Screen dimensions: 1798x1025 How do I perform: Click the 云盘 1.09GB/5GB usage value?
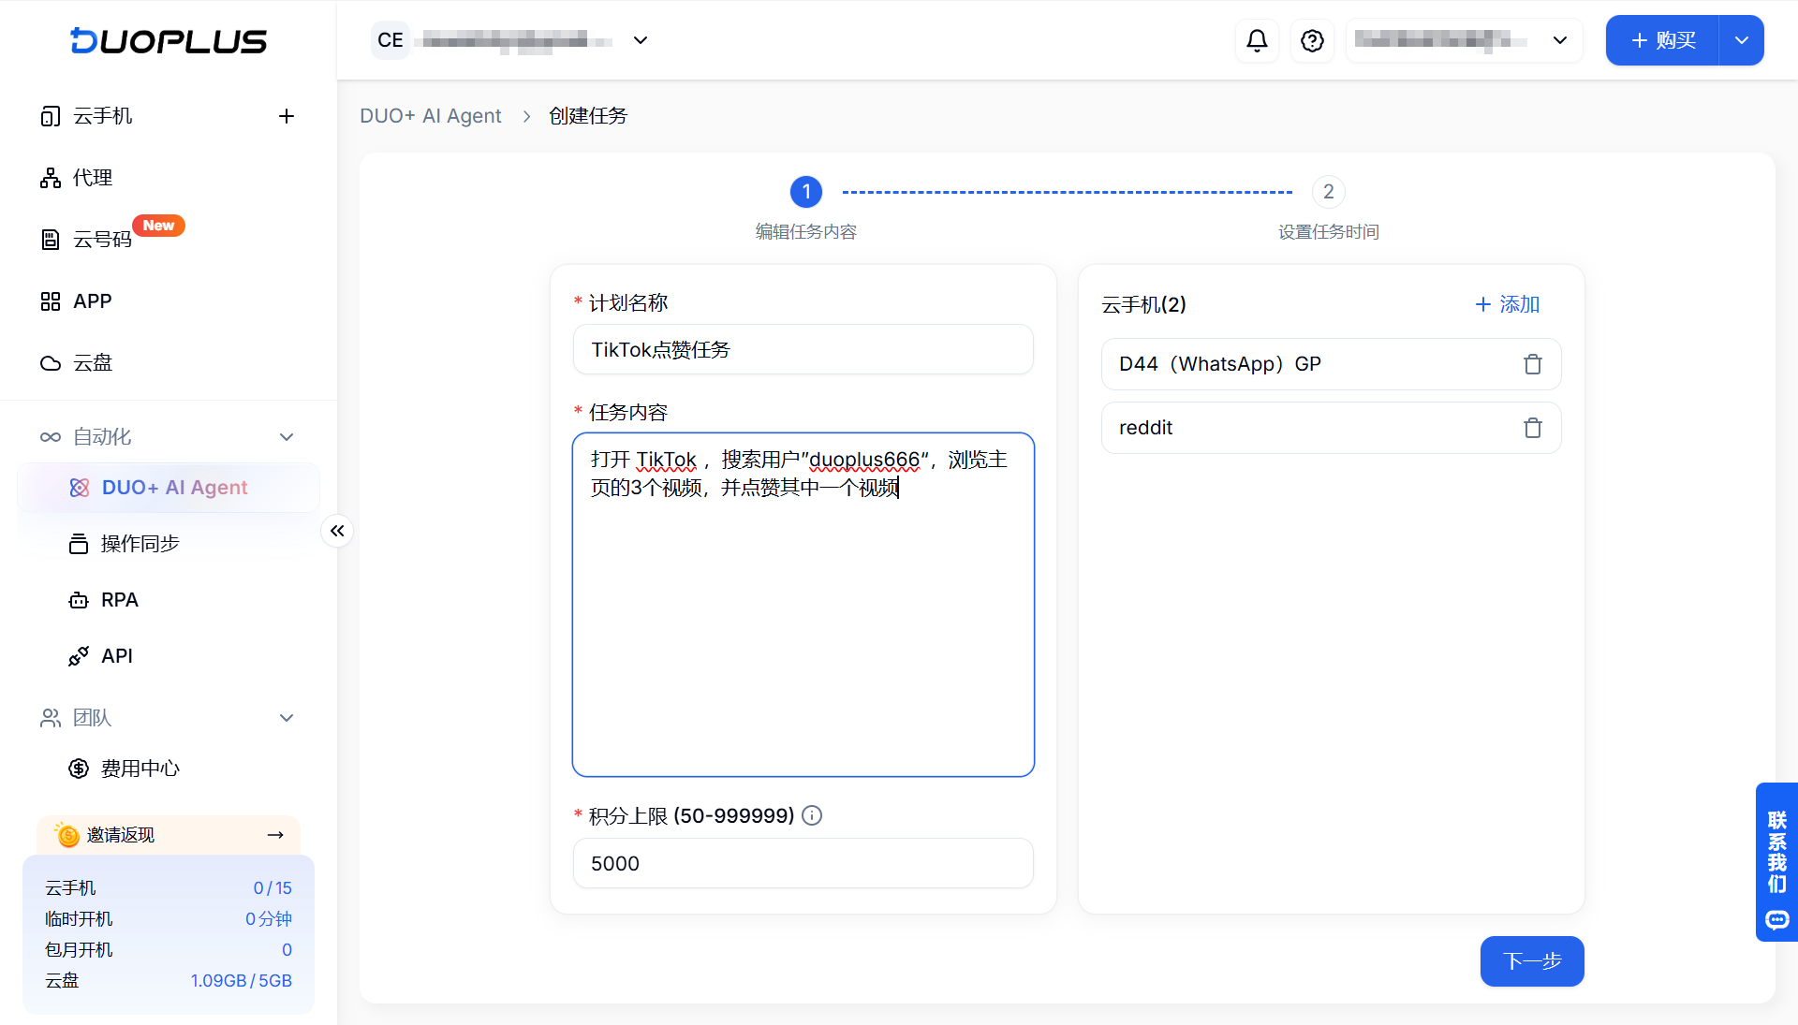pyautogui.click(x=242, y=981)
